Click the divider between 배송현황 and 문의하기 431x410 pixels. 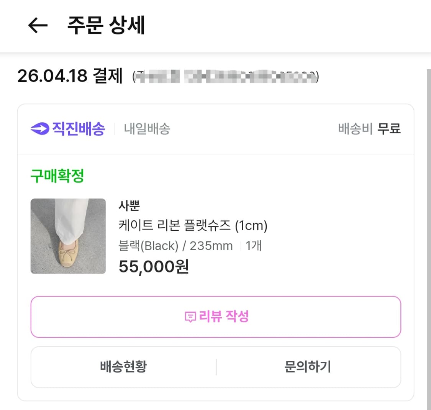click(216, 367)
